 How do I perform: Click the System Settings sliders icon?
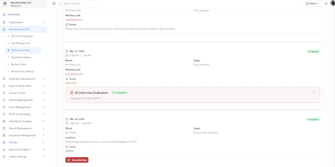pos(4,157)
